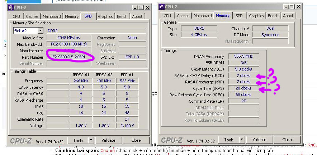This screenshot has height=155, width=317.
Task: Open the About tab in right window
Action: (x=288, y=16)
